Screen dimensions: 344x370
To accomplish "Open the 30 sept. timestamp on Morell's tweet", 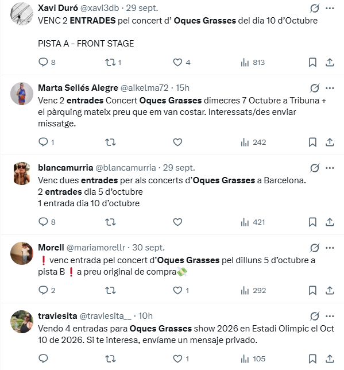I will tap(148, 248).
